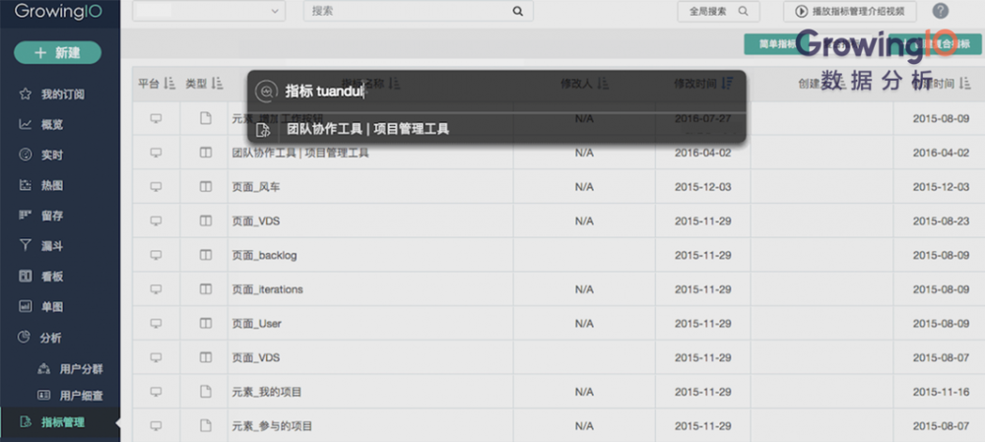The image size is (985, 442).
Task: Click the GrowingIO logo in the sidebar
Action: [x=58, y=11]
